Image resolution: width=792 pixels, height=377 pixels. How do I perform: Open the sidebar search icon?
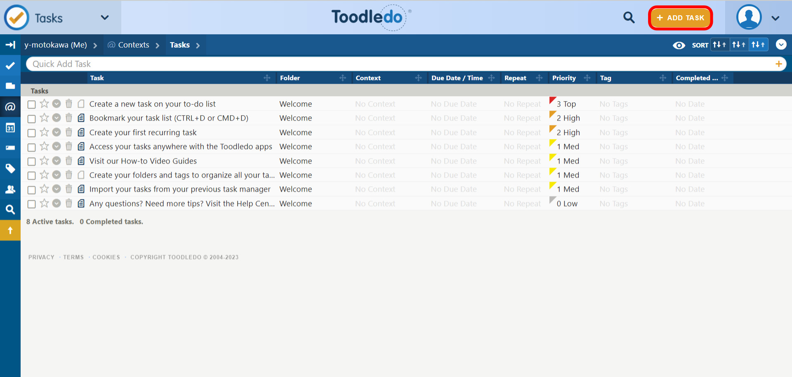[x=10, y=209]
